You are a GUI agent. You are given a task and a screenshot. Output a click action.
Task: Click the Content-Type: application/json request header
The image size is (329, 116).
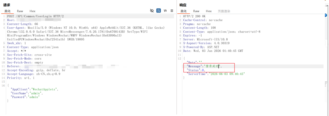coord(33,47)
